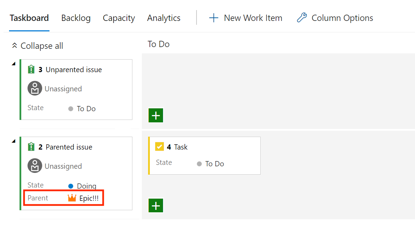Open the Capacity tab
This screenshot has height=228, width=415.
point(119,18)
